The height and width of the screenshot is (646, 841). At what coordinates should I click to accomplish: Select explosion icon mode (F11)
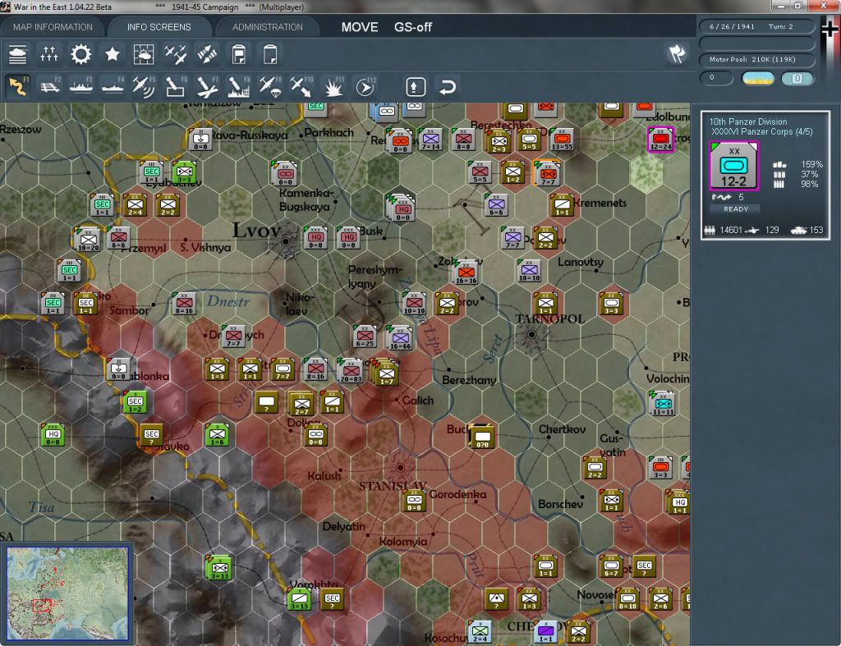pos(333,86)
